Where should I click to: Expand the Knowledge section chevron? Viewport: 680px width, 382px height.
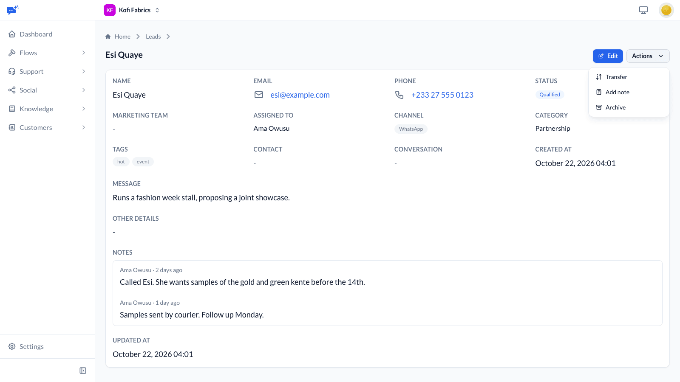(84, 109)
